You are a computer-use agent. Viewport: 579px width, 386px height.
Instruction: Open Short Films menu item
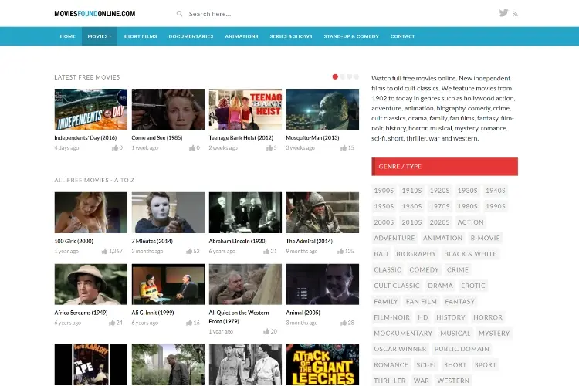(x=140, y=36)
